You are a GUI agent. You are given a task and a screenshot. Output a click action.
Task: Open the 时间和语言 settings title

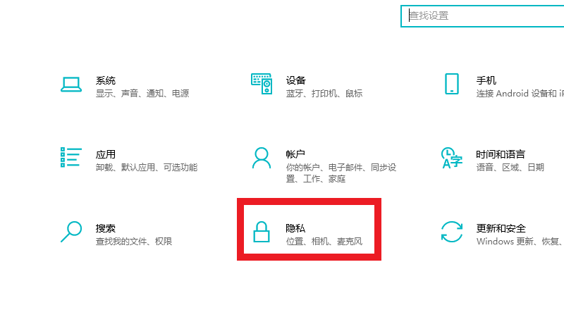501,154
